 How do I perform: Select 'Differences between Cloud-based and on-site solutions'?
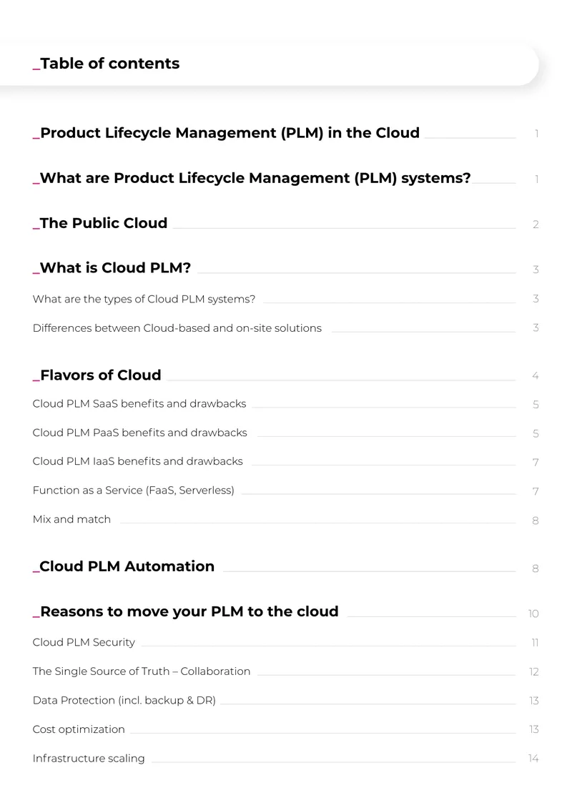(x=177, y=328)
